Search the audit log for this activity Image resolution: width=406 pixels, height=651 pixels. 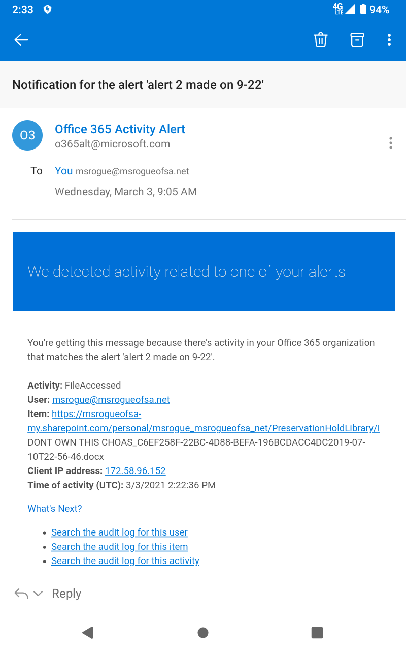point(125,561)
